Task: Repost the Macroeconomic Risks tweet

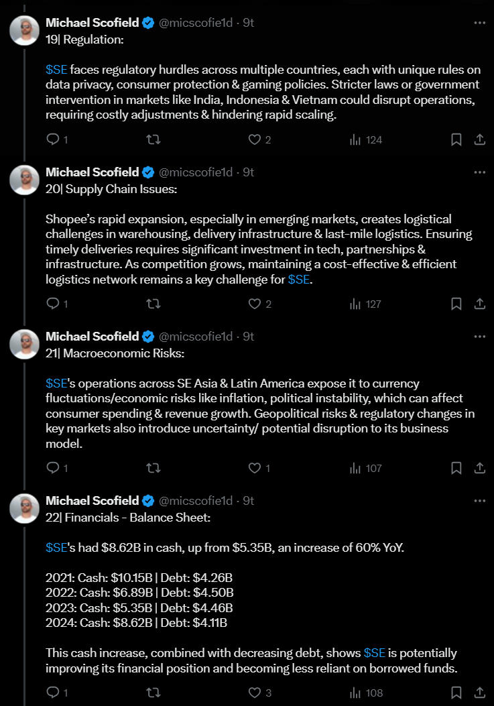Action: tap(153, 468)
